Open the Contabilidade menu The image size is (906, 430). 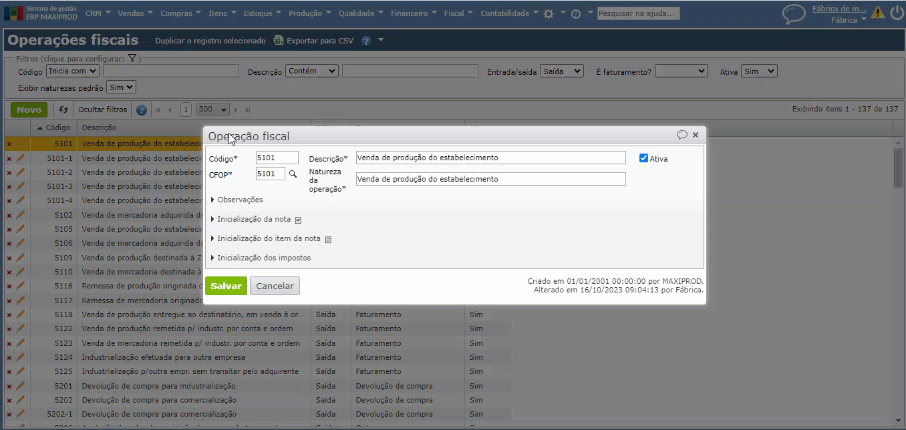pyautogui.click(x=509, y=13)
